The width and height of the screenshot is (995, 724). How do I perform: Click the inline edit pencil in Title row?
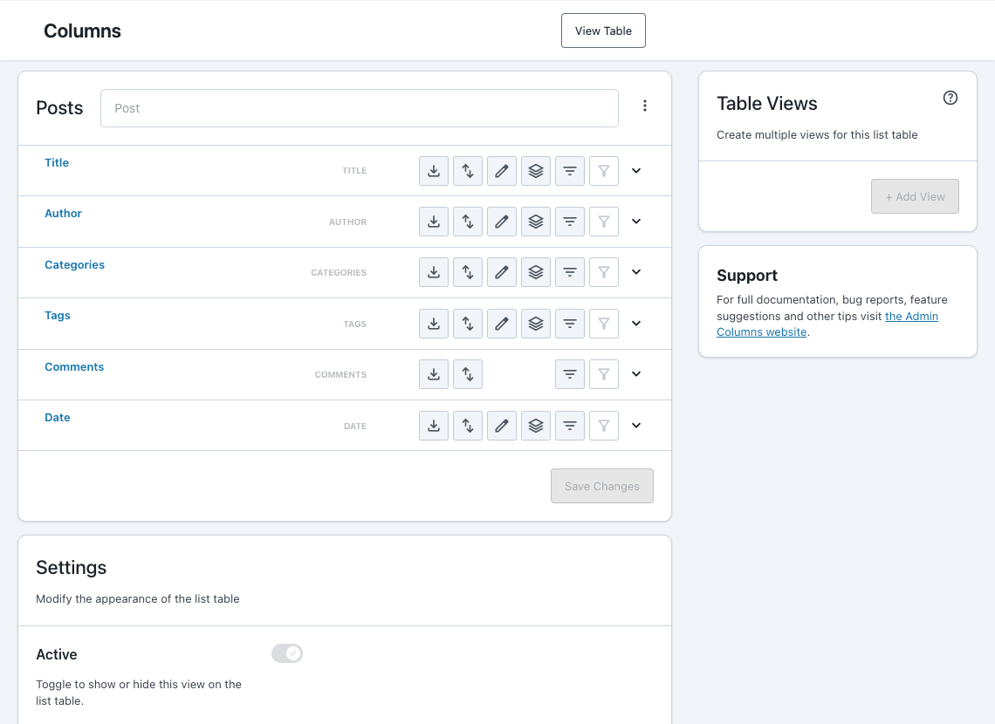(x=502, y=171)
